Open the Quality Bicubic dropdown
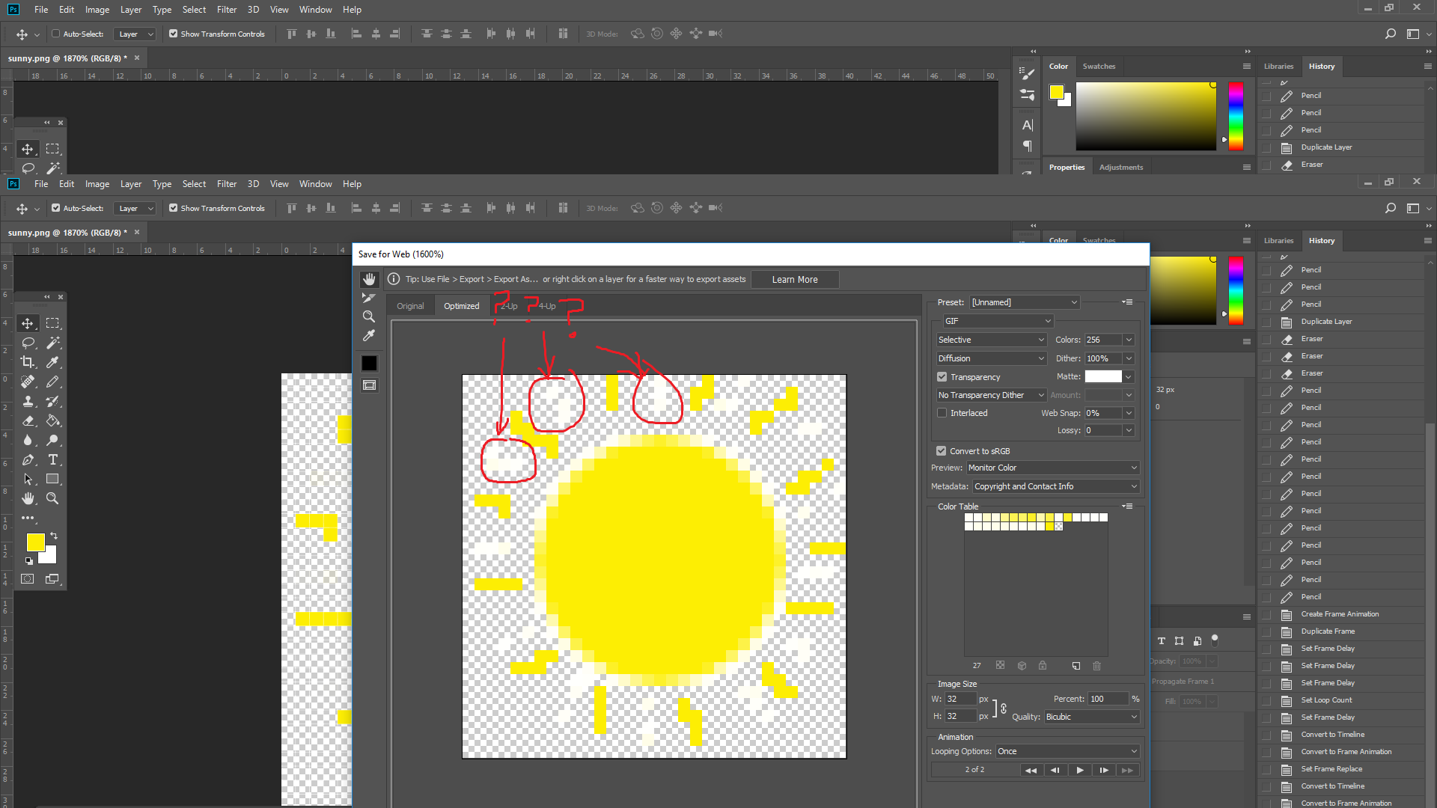This screenshot has width=1437, height=808. coord(1092,717)
